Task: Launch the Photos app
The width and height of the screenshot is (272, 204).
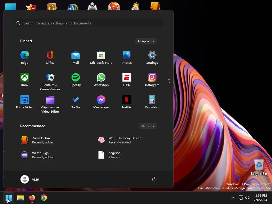Action: click(x=127, y=58)
